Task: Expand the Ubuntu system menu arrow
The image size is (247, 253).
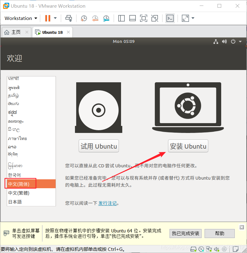Action: [x=240, y=42]
